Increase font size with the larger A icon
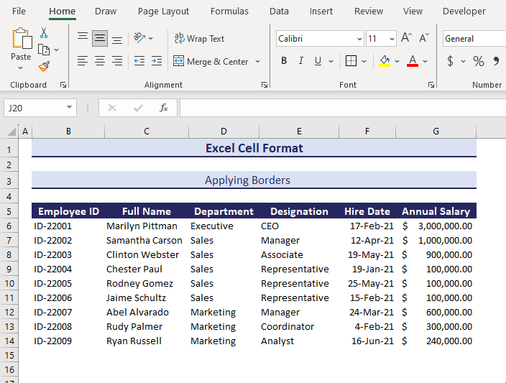 (x=406, y=38)
